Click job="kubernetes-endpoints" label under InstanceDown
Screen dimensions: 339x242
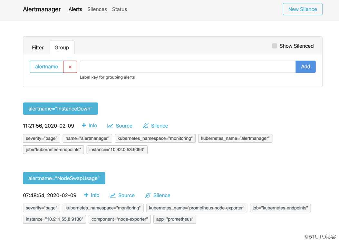pos(53,150)
